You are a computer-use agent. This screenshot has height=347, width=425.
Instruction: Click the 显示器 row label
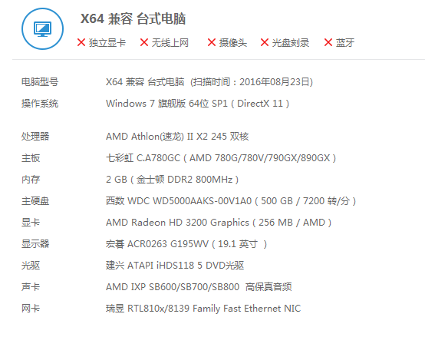coord(35,244)
